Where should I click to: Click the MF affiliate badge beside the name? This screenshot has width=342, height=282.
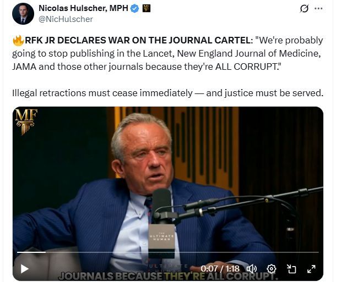pyautogui.click(x=146, y=8)
